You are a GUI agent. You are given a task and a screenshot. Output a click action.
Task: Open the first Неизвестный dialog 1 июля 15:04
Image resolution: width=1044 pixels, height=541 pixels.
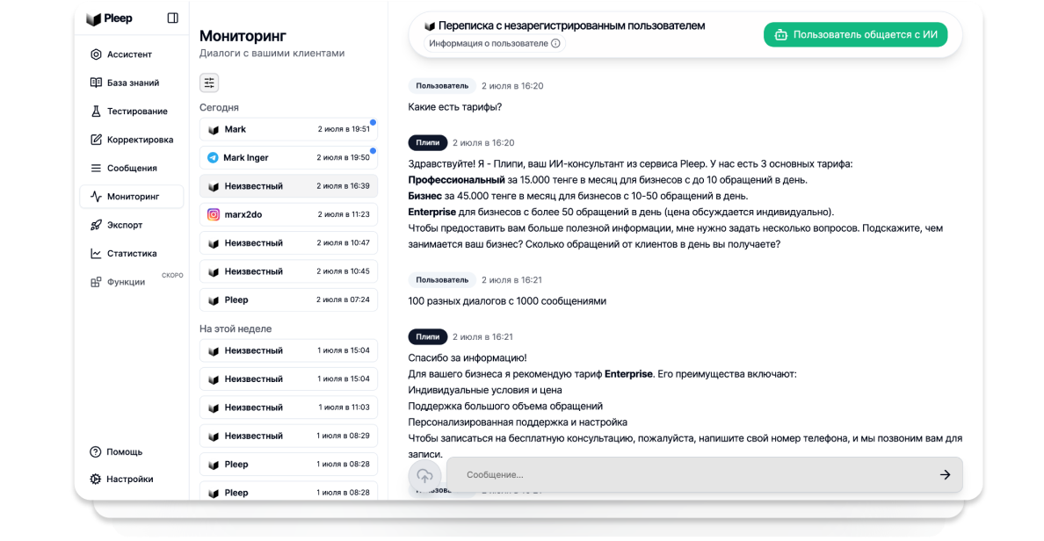point(288,350)
